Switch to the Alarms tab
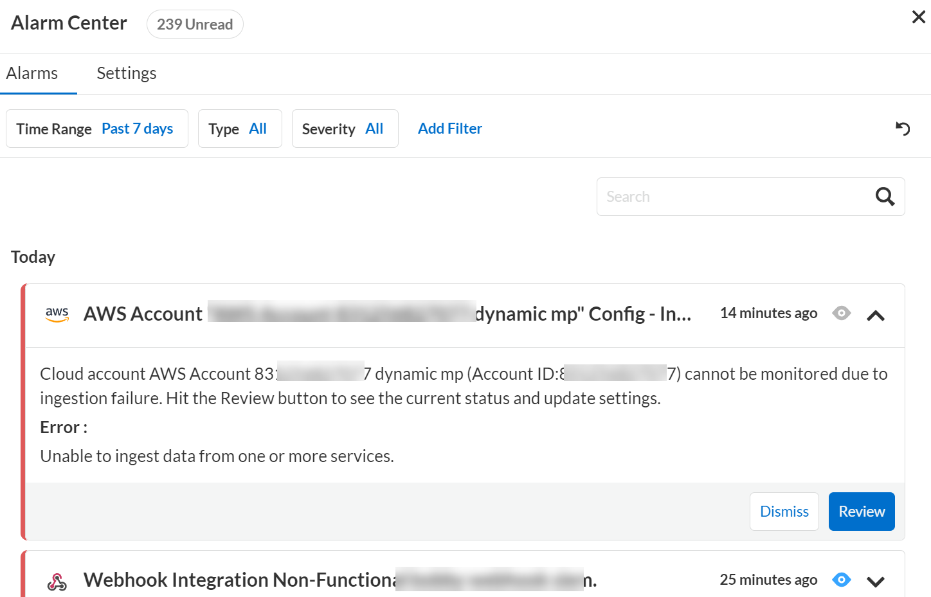Image resolution: width=931 pixels, height=597 pixels. pos(32,73)
